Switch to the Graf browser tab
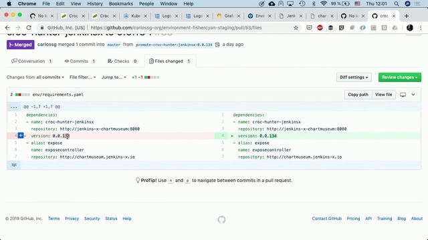 point(228,16)
